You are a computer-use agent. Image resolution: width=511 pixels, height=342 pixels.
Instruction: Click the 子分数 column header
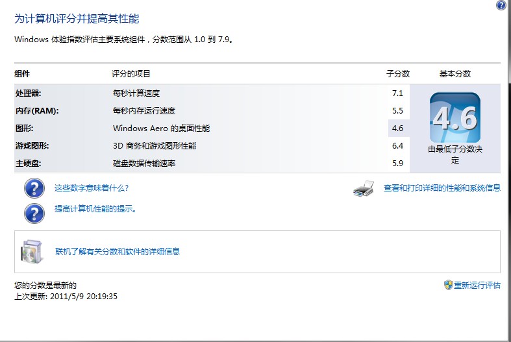[x=398, y=74]
